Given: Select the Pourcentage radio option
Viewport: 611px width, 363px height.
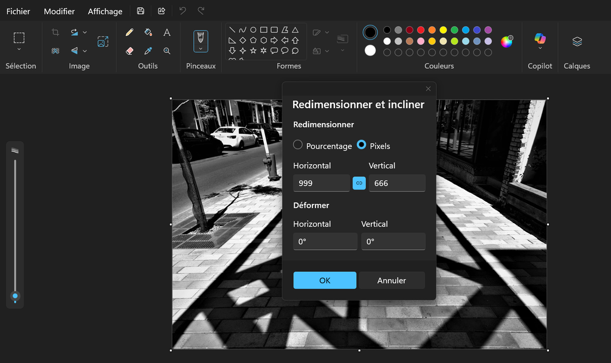Looking at the screenshot, I should (298, 145).
